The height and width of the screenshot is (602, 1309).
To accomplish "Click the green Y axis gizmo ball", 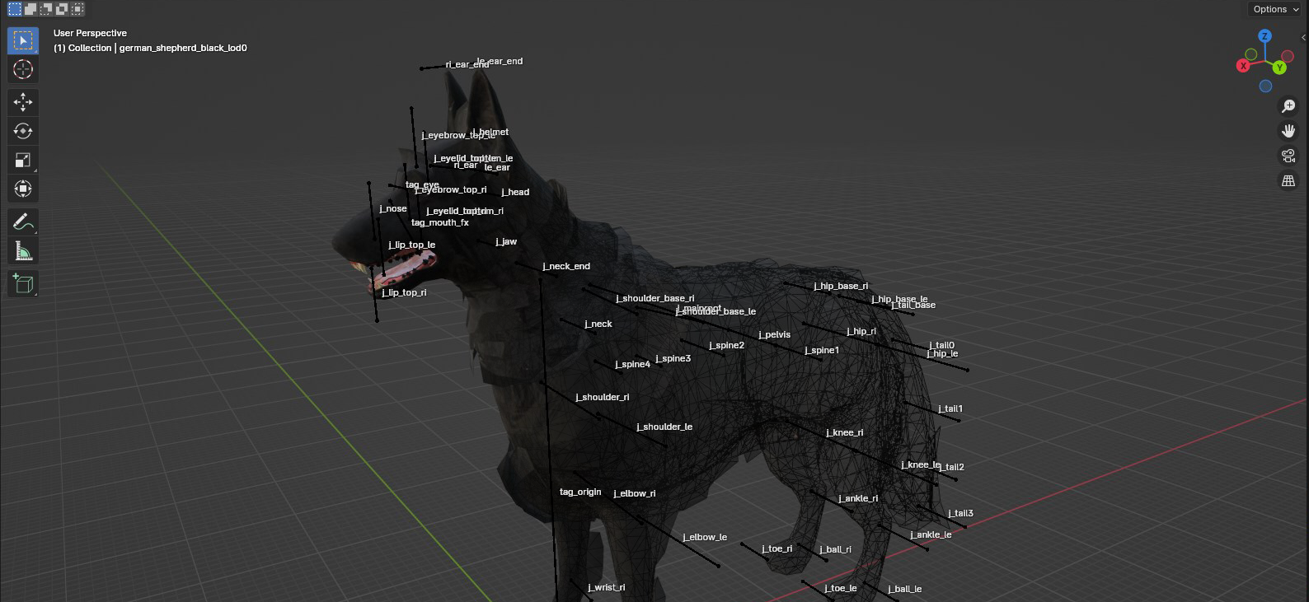I will pos(1279,68).
